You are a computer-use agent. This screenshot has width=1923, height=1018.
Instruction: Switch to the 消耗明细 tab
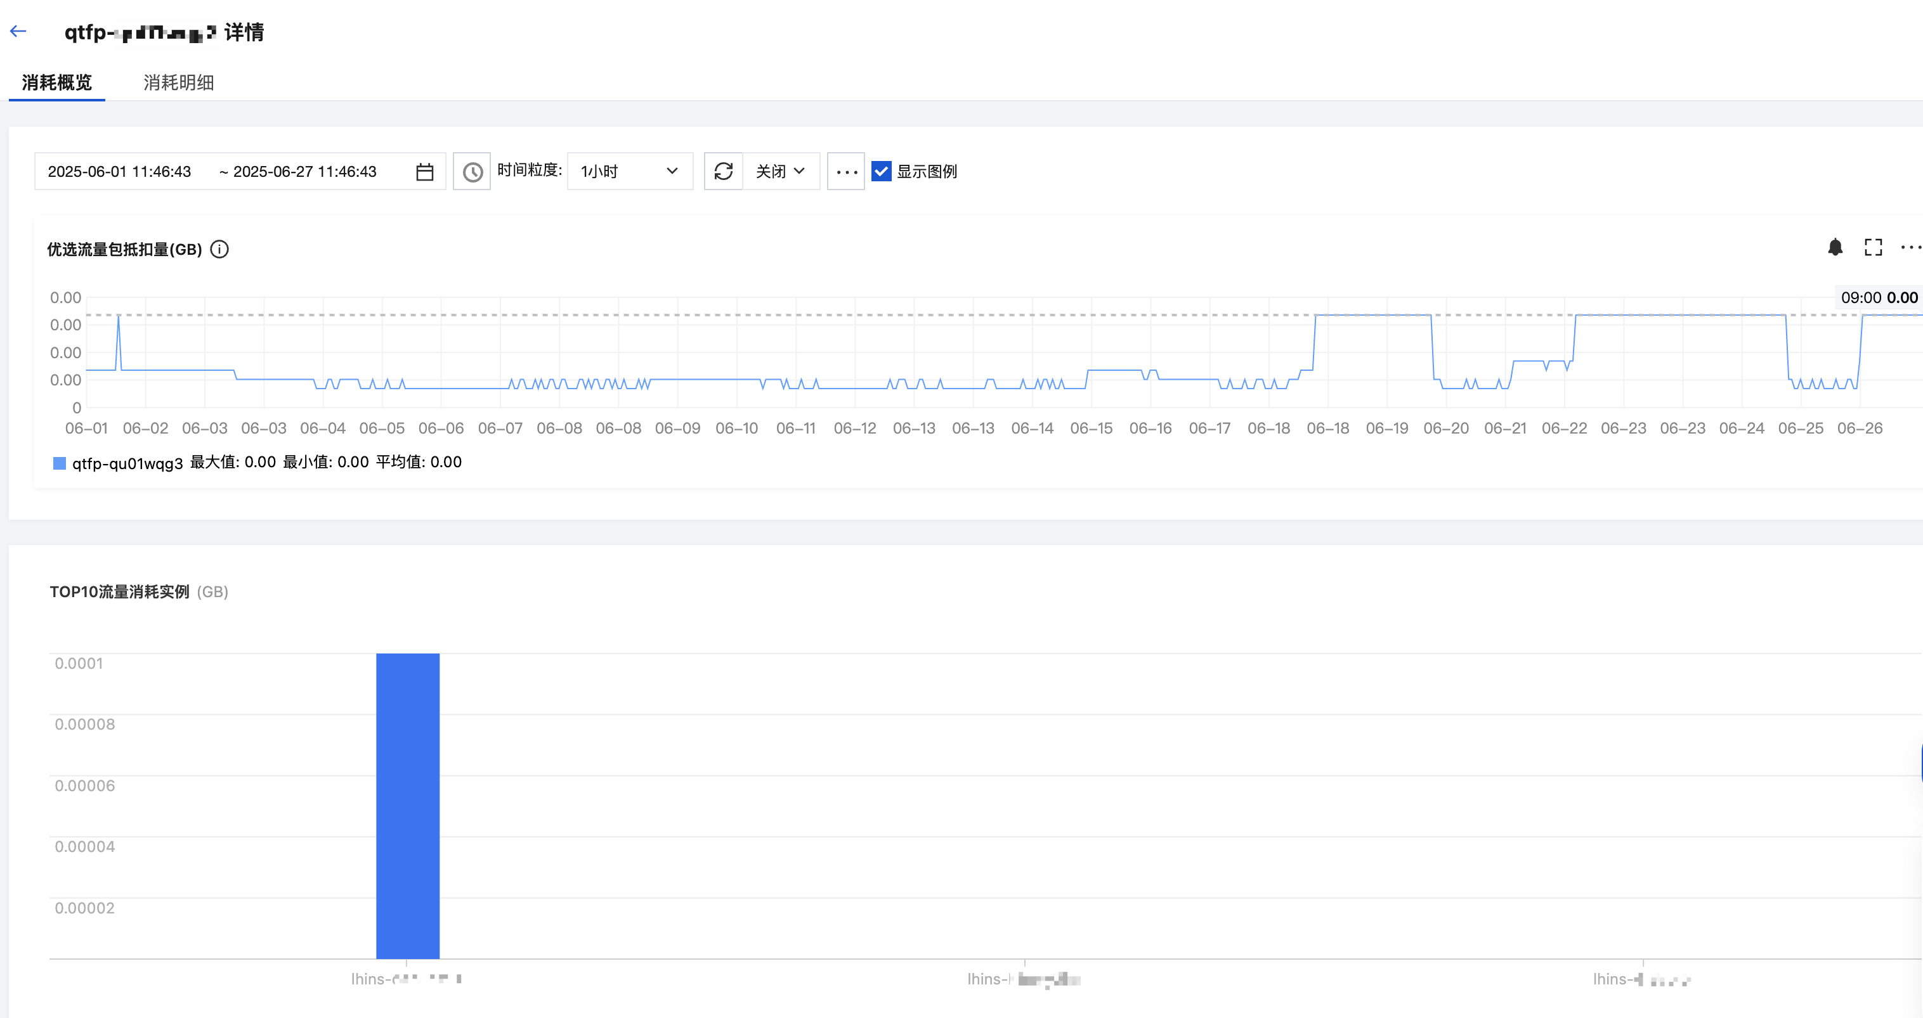pyautogui.click(x=178, y=82)
